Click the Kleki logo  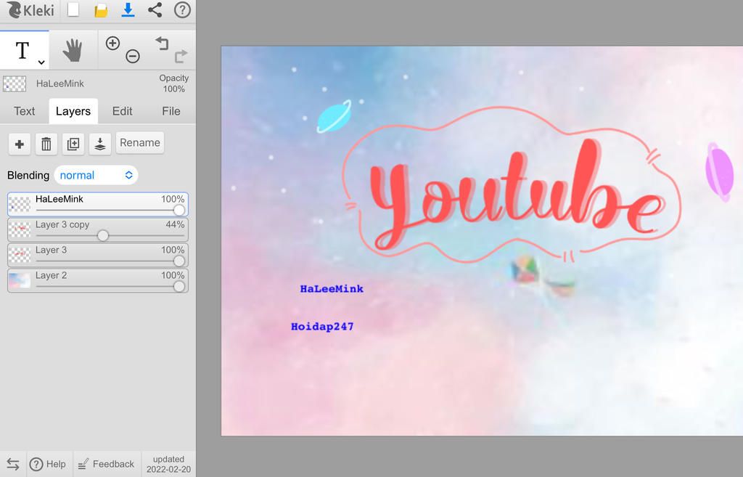pos(30,10)
